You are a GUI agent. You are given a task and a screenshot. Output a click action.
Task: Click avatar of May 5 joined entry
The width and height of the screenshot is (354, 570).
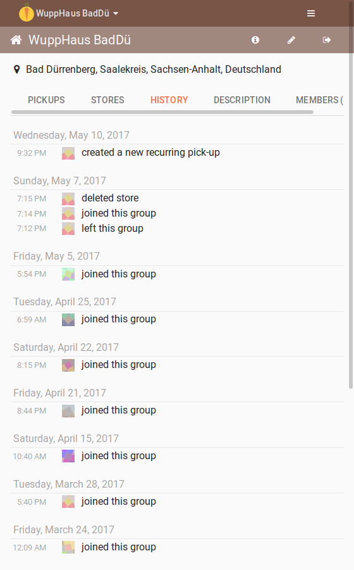pos(68,274)
